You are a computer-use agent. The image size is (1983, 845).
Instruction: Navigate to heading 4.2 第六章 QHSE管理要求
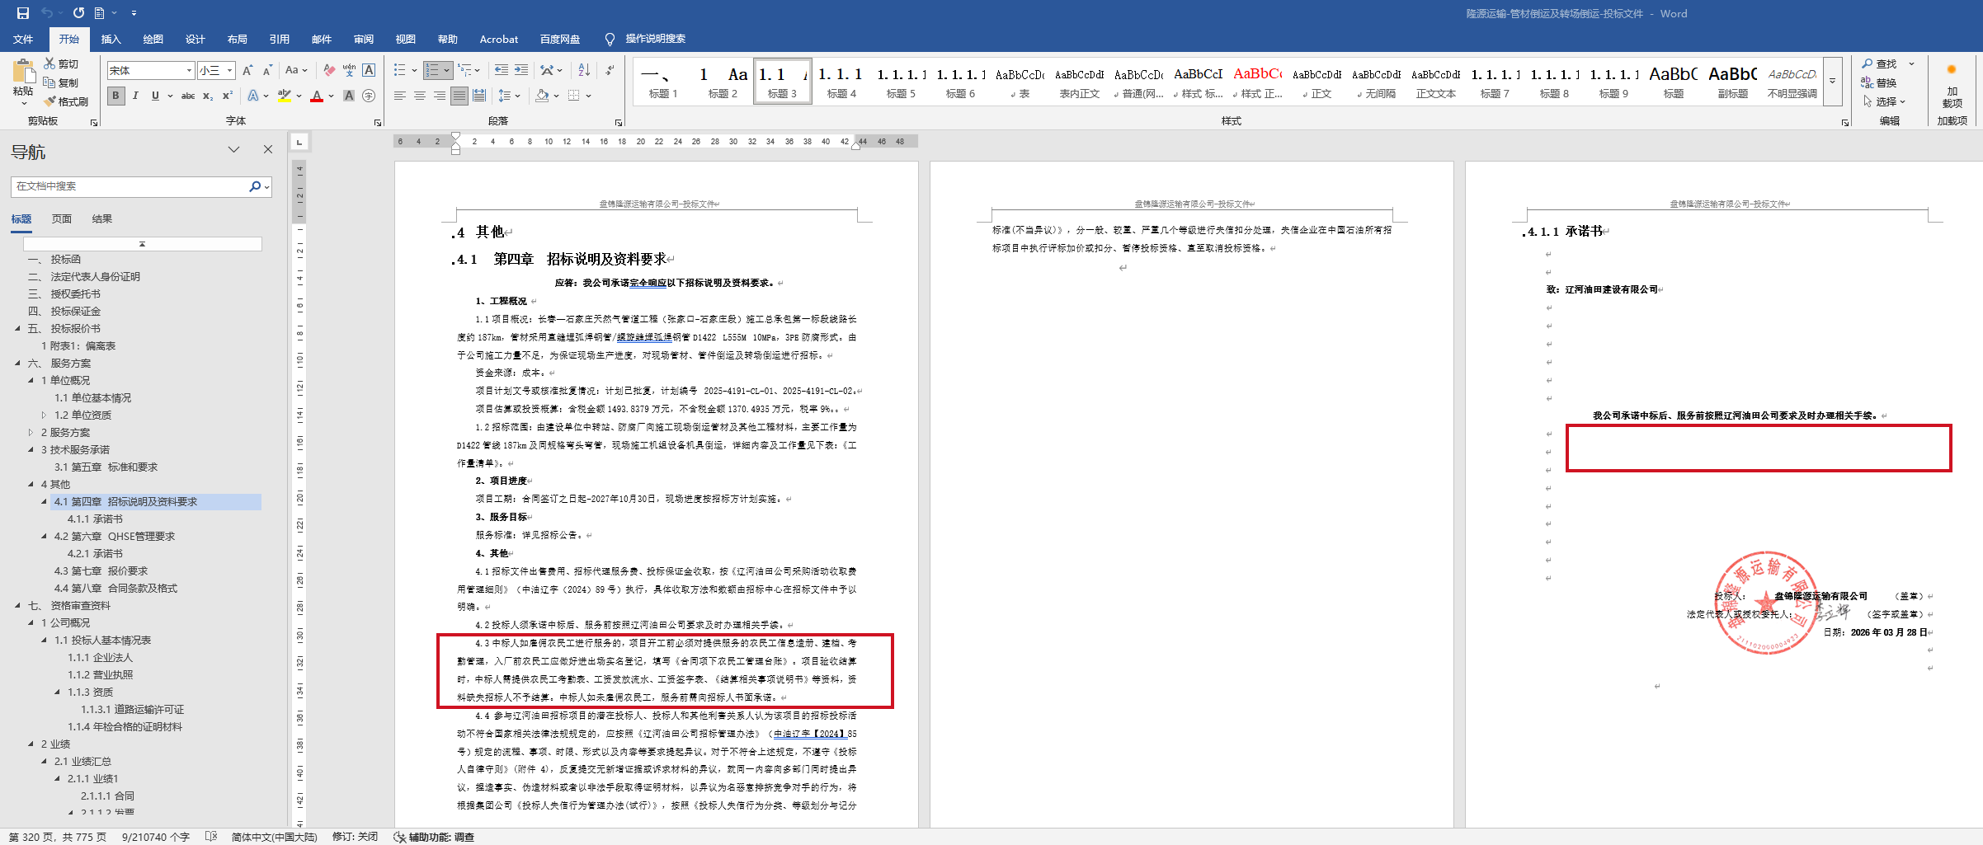[x=115, y=537]
